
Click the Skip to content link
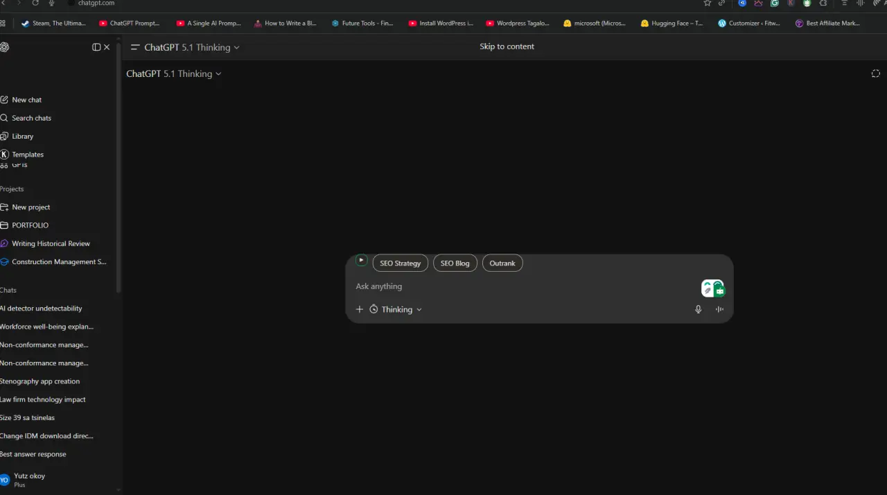pyautogui.click(x=507, y=46)
